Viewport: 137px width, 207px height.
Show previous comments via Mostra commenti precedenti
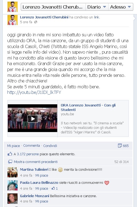pos(36,162)
